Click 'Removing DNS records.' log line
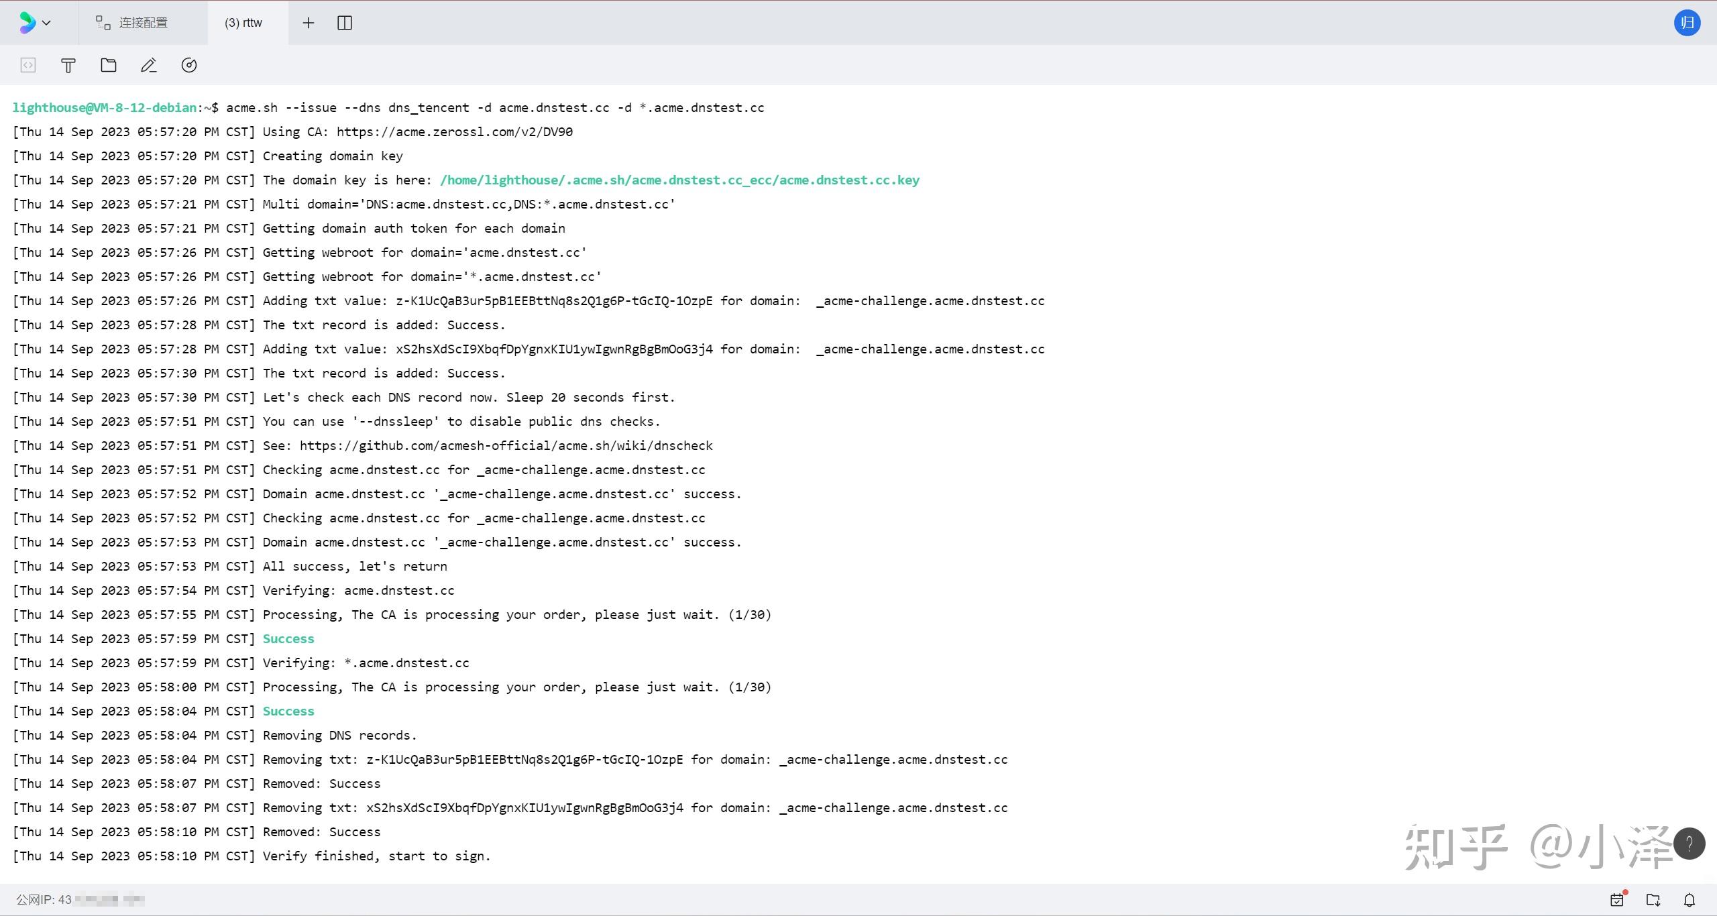Image resolution: width=1717 pixels, height=916 pixels. coord(215,735)
